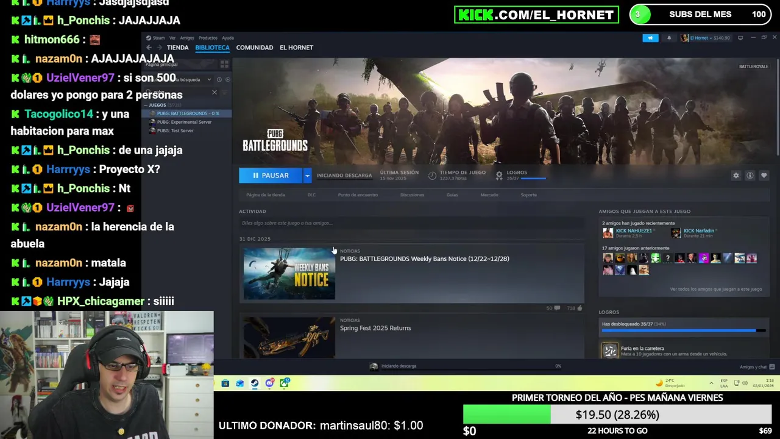Image resolution: width=780 pixels, height=439 pixels.
Task: Toggle sort by recent activity clock icon
Action: pyautogui.click(x=219, y=79)
